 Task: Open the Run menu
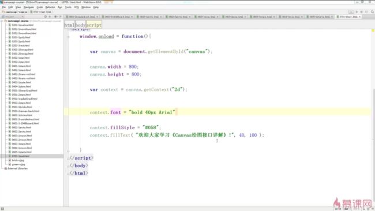pos(60,7)
